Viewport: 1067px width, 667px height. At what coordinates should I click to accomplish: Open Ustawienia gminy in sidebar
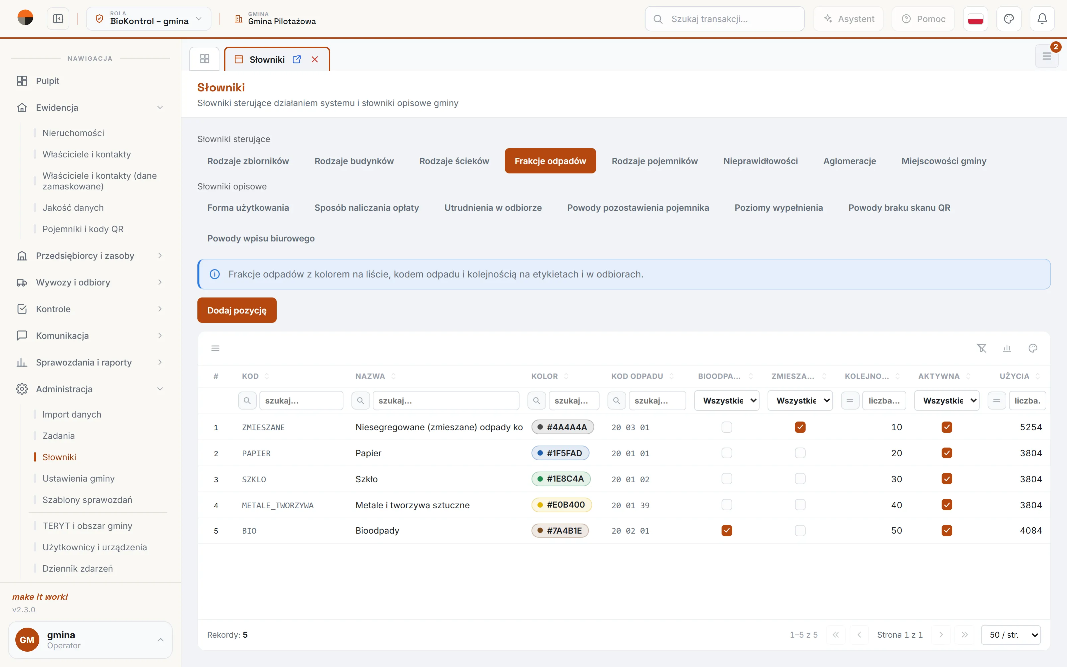(78, 479)
